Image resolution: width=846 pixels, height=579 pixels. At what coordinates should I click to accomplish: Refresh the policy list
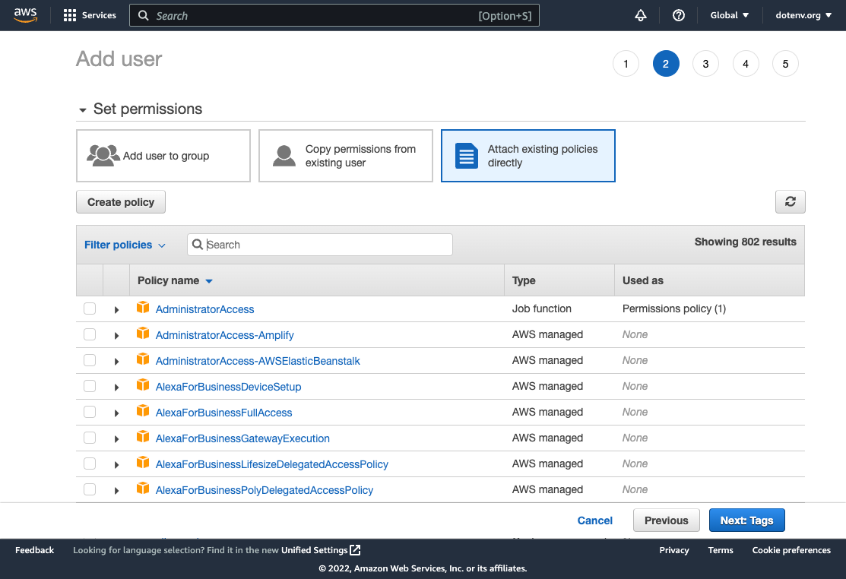pos(790,201)
